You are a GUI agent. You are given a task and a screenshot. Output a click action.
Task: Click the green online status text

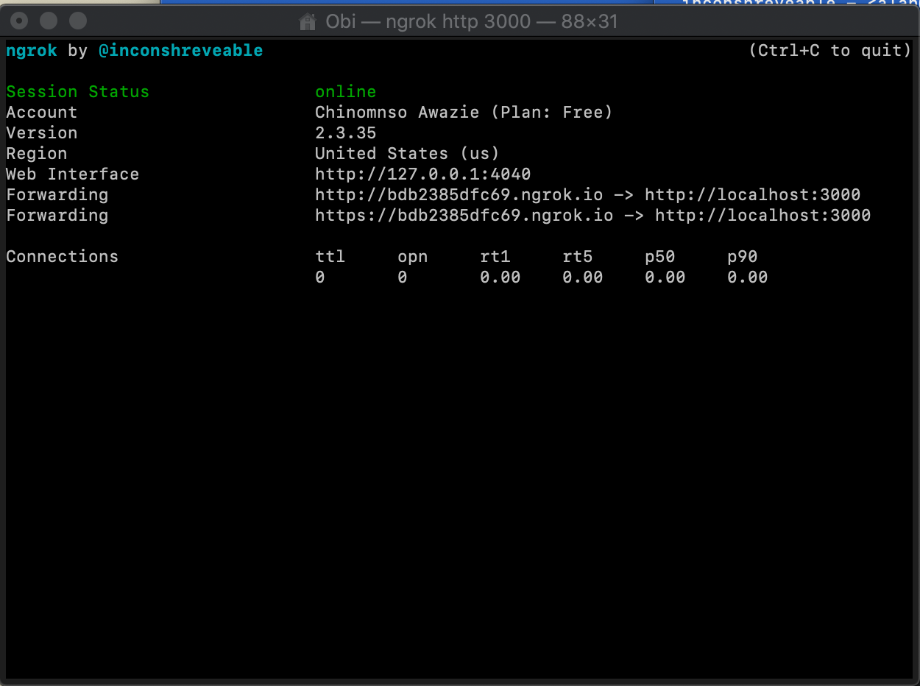[x=345, y=91]
